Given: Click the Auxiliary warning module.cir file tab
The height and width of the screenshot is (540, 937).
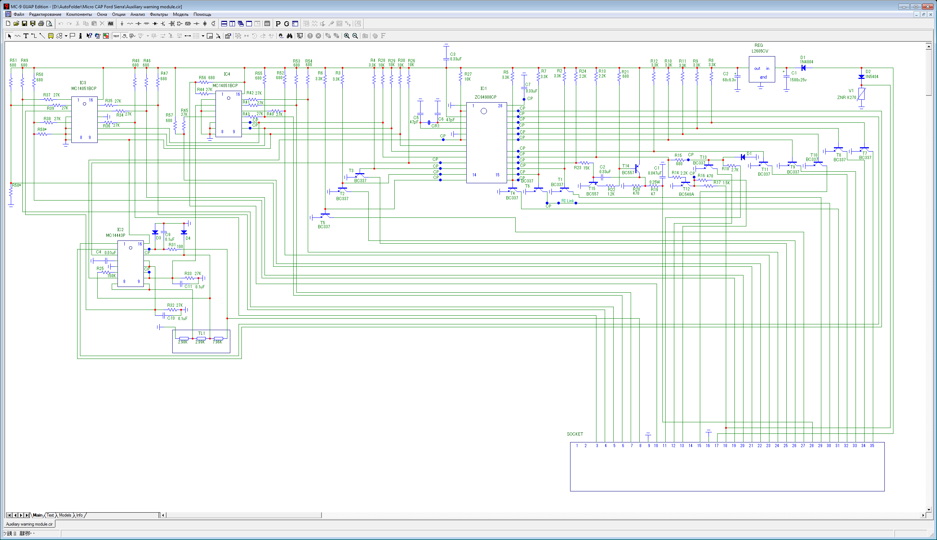Looking at the screenshot, I should coord(29,524).
